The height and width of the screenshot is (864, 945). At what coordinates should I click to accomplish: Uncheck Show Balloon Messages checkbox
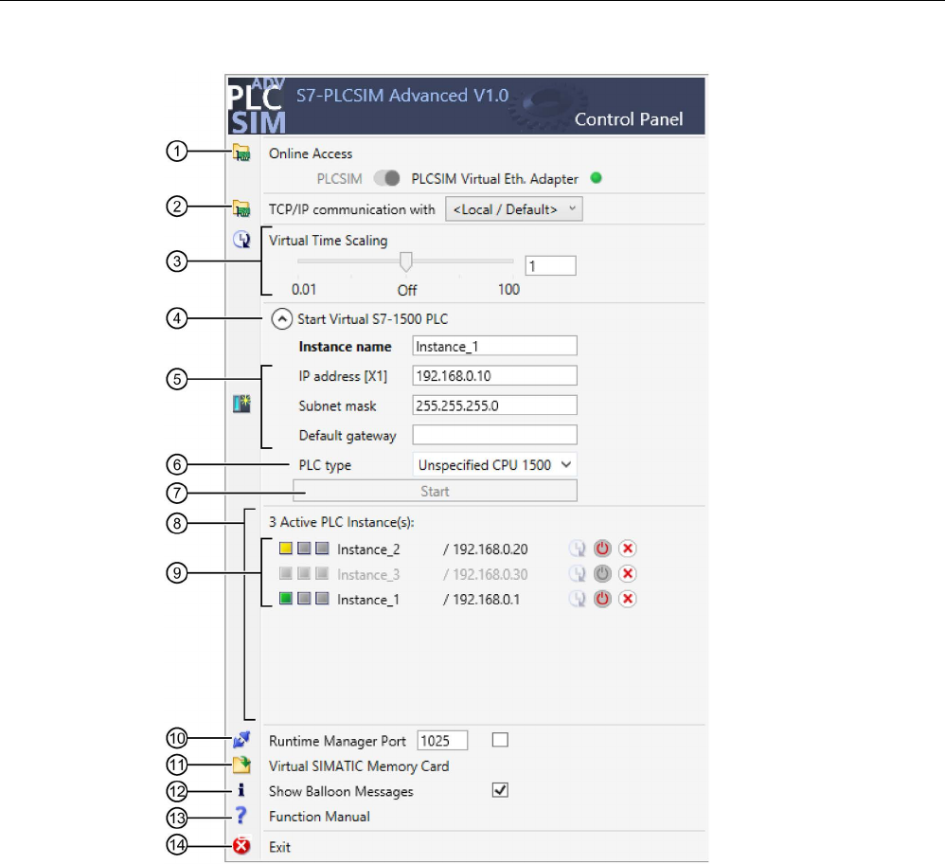[500, 790]
